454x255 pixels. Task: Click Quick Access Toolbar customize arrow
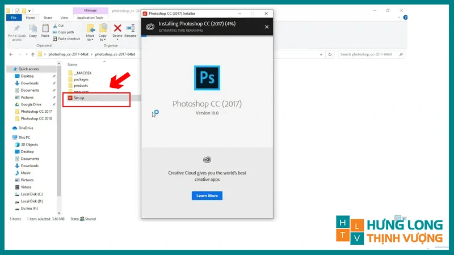click(30, 11)
